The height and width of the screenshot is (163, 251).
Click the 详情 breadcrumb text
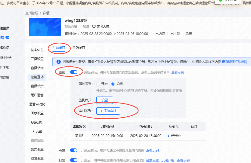pos(46,13)
